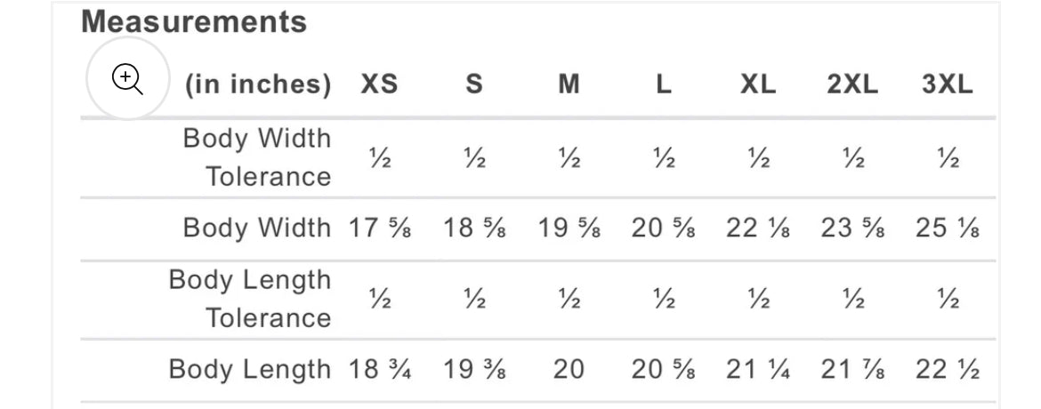Click the 2XL body length value 21 ⅞
The width and height of the screenshot is (1041, 409).
(852, 370)
